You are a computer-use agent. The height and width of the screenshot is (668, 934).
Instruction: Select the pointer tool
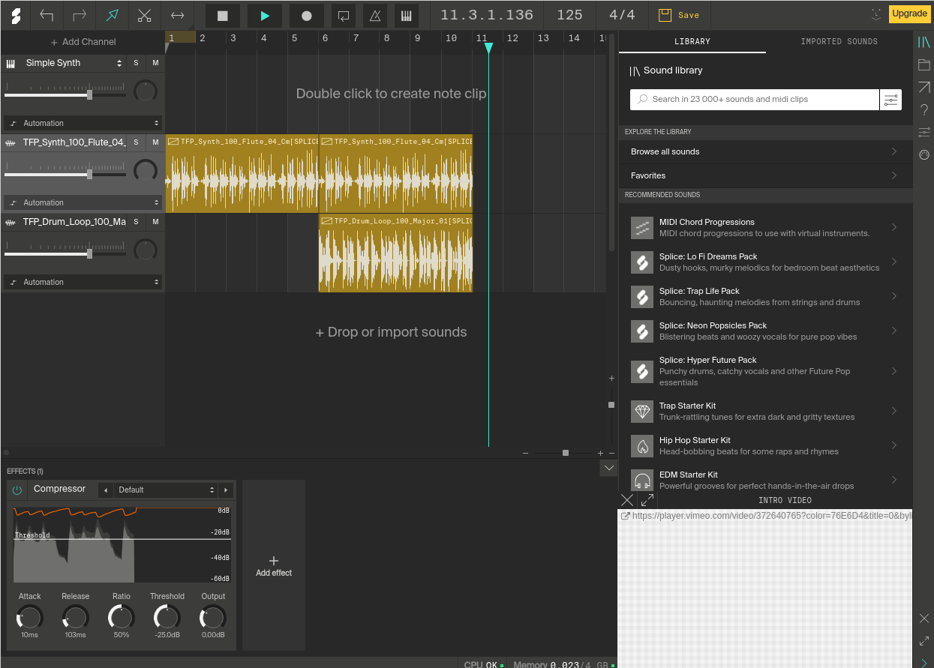click(112, 15)
